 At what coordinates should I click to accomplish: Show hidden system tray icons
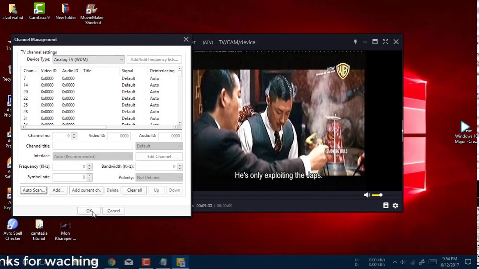click(x=395, y=262)
